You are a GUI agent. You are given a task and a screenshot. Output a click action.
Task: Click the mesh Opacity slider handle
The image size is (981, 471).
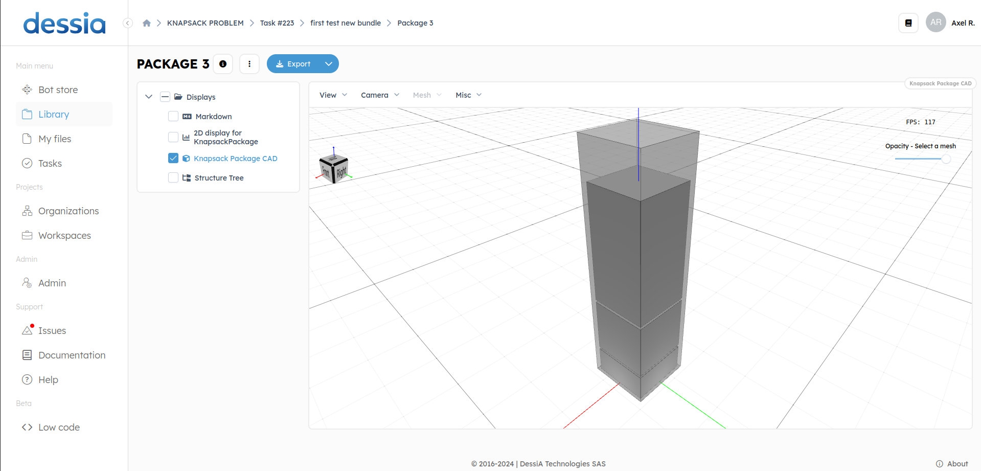[x=946, y=159]
